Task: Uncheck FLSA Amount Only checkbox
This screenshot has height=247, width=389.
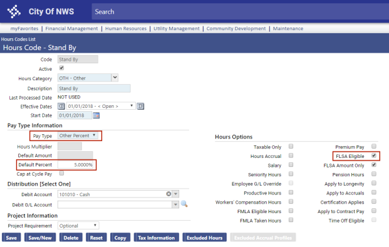Action: (374, 165)
